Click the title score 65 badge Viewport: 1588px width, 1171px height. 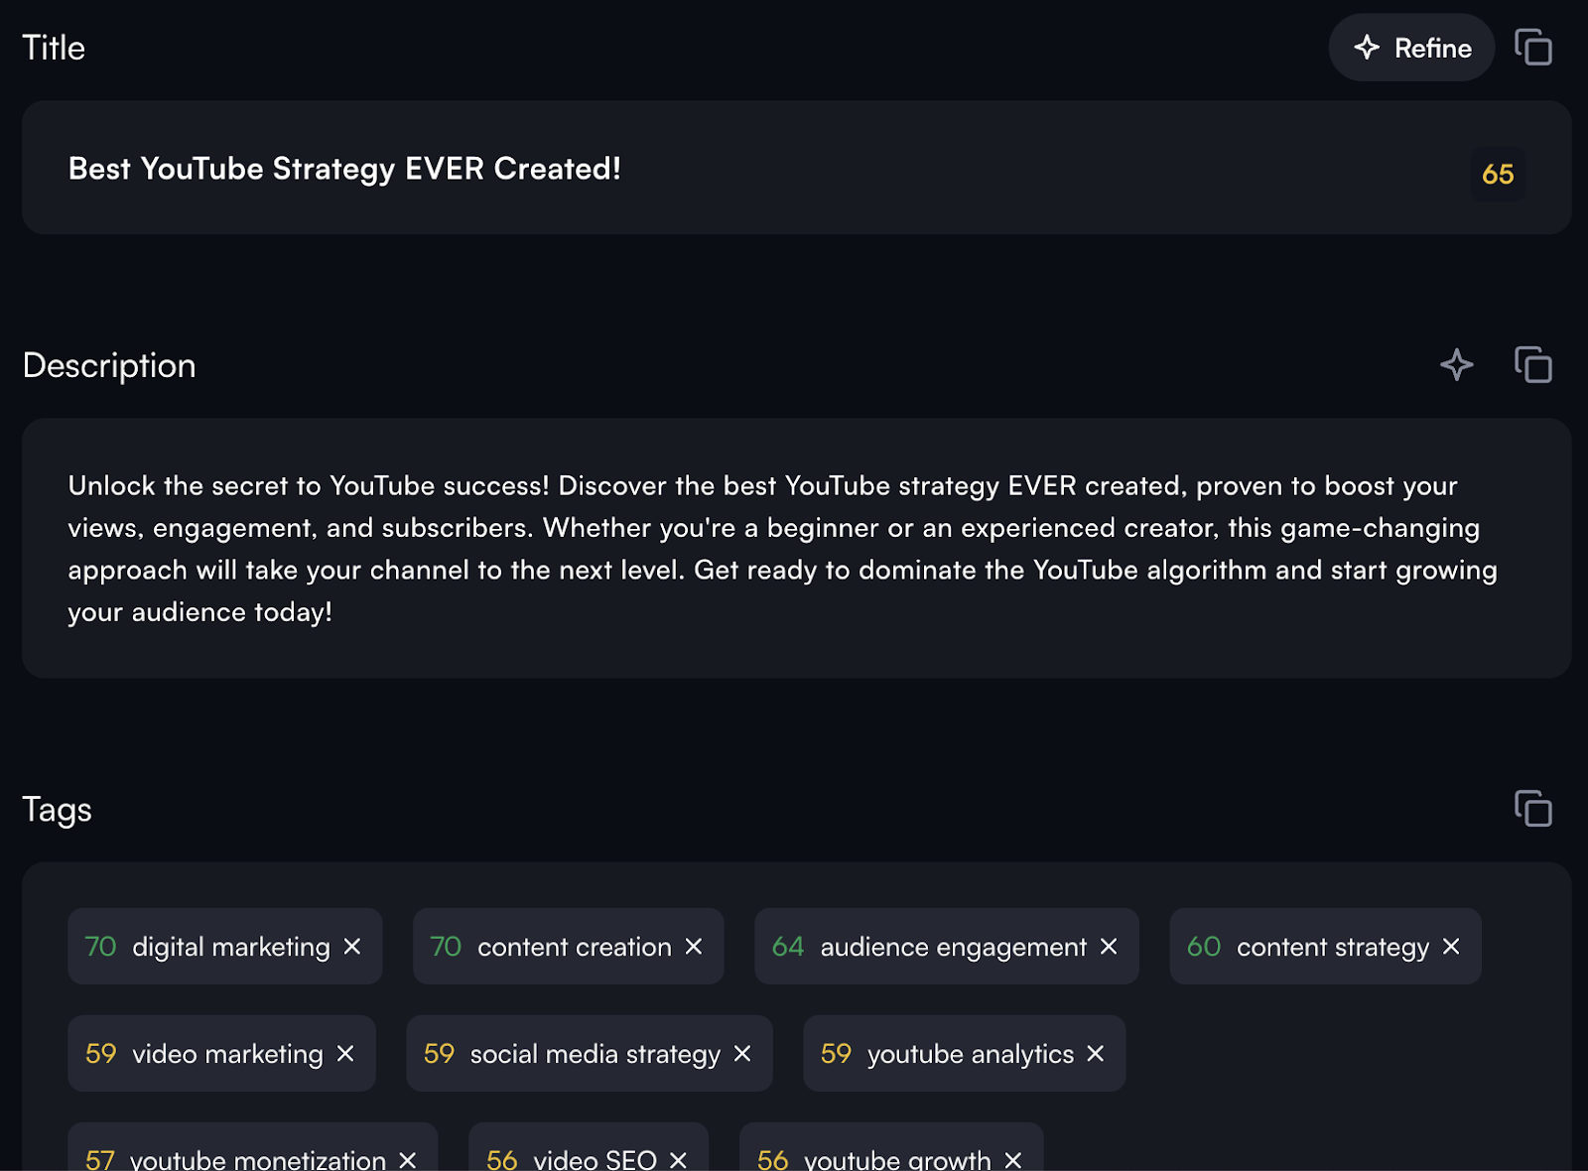1498,175
